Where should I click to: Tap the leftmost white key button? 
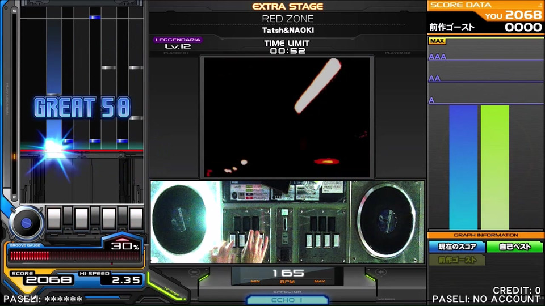54,218
